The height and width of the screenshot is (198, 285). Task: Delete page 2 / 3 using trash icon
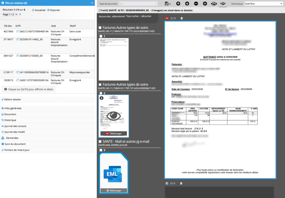(x=182, y=18)
